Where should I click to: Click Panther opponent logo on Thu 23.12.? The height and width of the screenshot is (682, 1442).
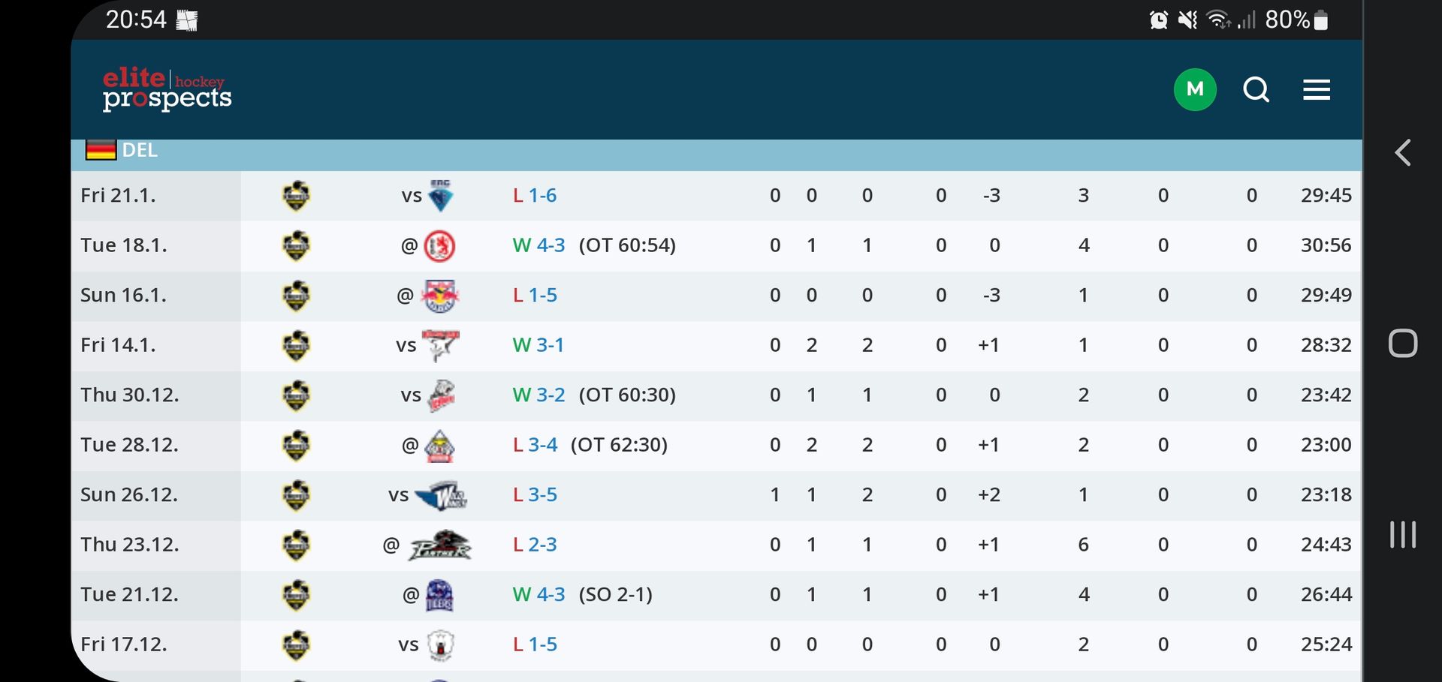coord(439,545)
